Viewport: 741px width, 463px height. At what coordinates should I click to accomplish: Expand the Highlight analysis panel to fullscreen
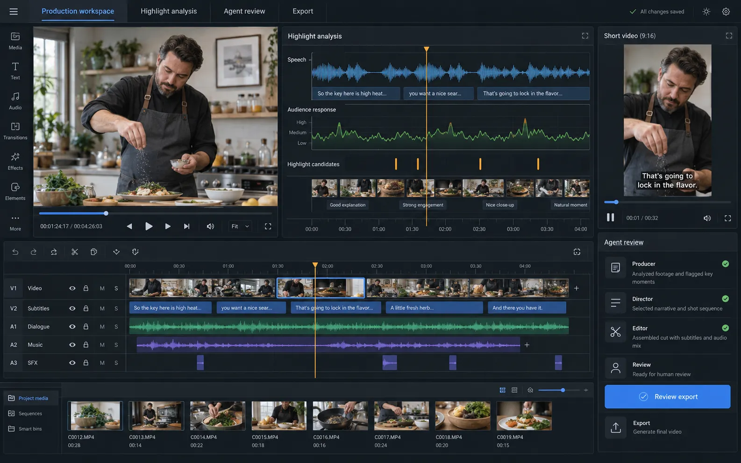[585, 36]
